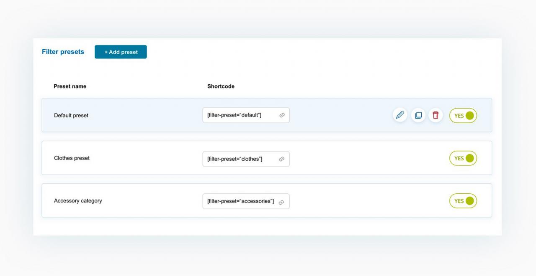Disable the Default preset YES toggle

[463, 116]
